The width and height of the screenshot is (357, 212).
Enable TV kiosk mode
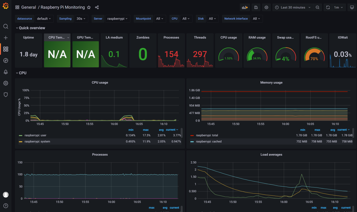[353, 7]
